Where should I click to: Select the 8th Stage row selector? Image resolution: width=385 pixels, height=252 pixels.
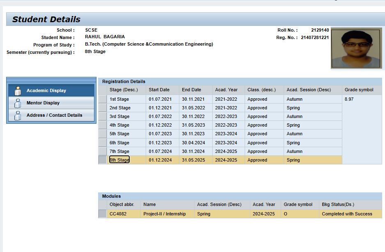click(x=103, y=160)
